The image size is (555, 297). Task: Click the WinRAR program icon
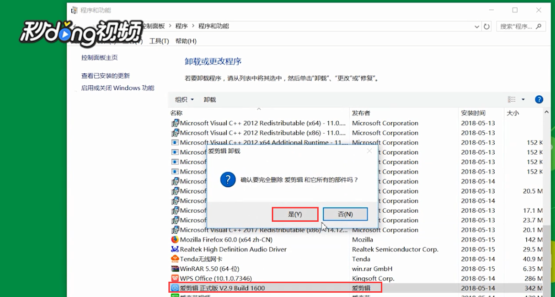(x=175, y=269)
